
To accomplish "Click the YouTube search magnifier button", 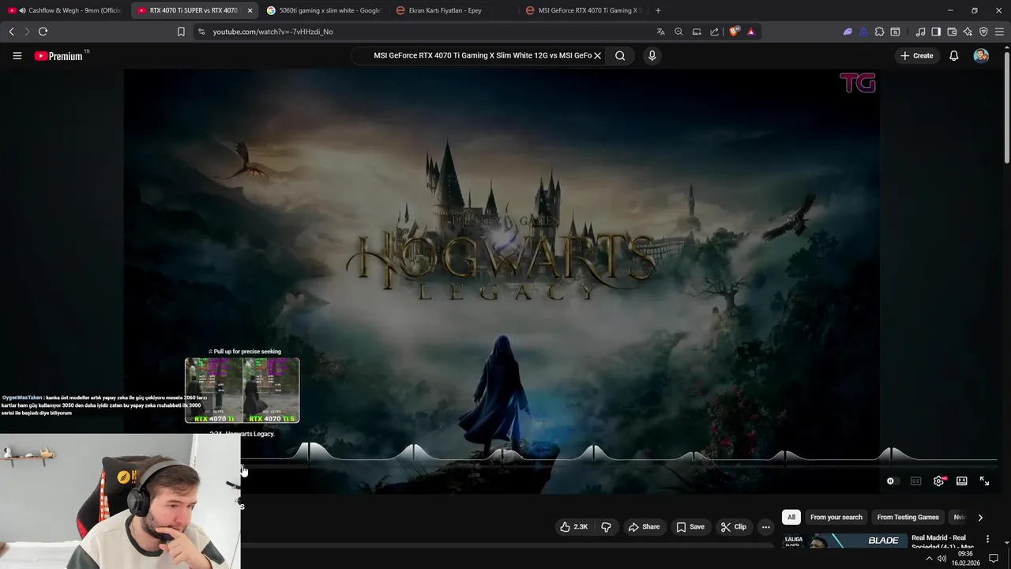I will point(620,55).
